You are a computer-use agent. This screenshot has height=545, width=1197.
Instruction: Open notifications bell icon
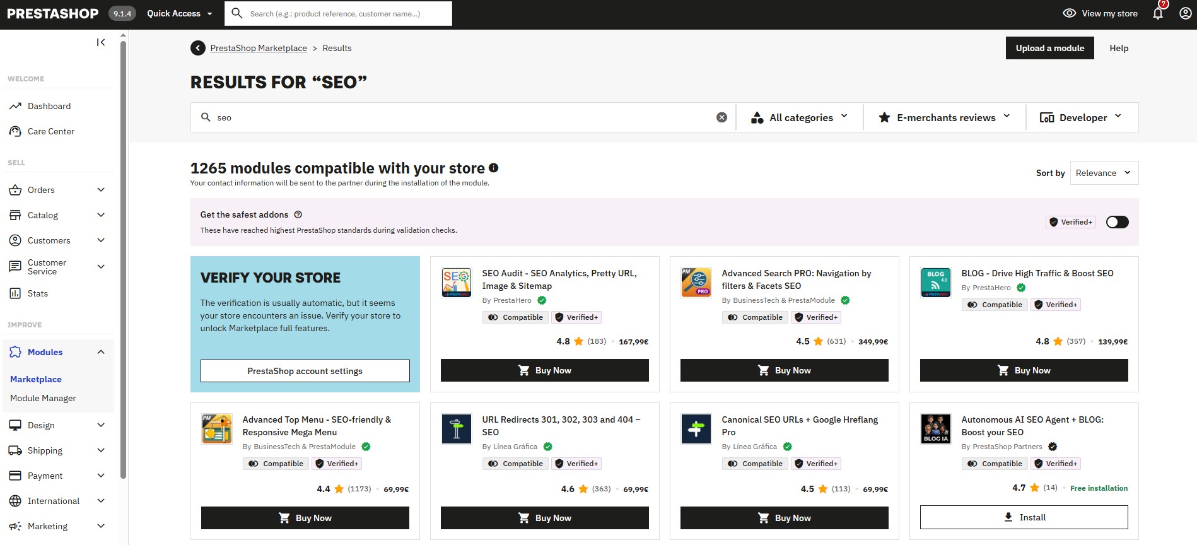(1158, 13)
